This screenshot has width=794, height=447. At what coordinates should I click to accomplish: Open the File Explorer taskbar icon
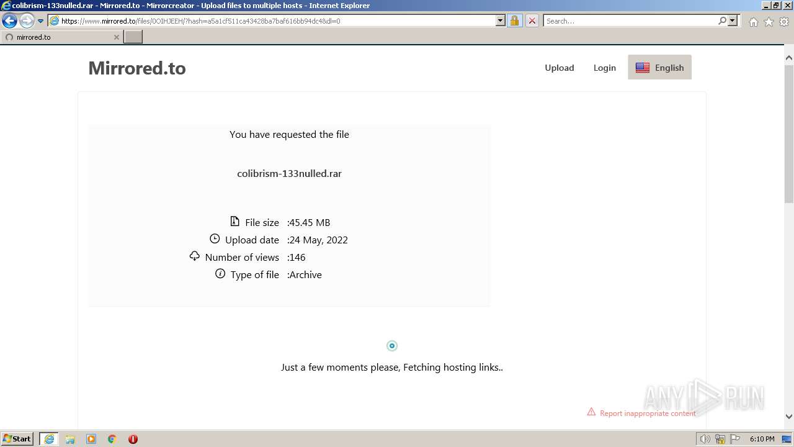[70, 439]
